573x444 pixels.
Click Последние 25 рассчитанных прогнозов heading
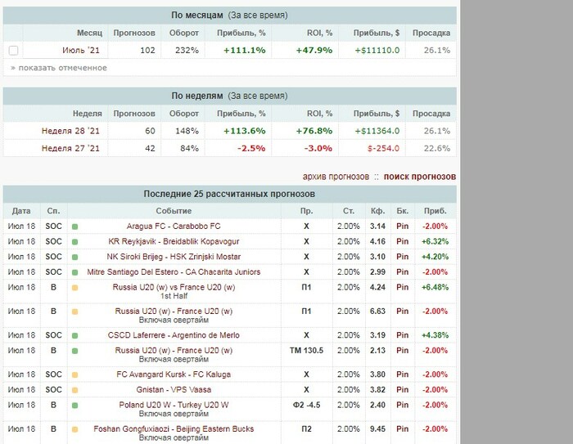tap(229, 194)
